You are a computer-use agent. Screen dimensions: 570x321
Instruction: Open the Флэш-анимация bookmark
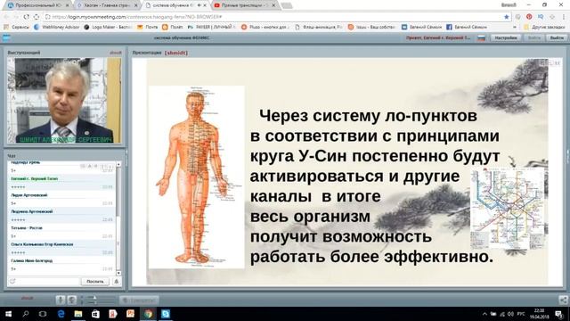pyautogui.click(x=319, y=27)
